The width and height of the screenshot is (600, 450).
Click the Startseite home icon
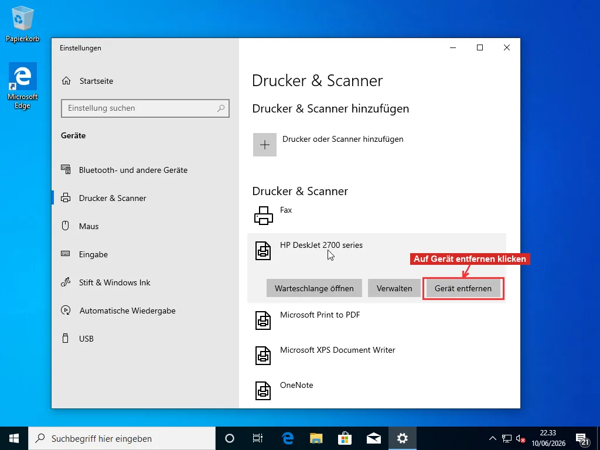tap(66, 81)
